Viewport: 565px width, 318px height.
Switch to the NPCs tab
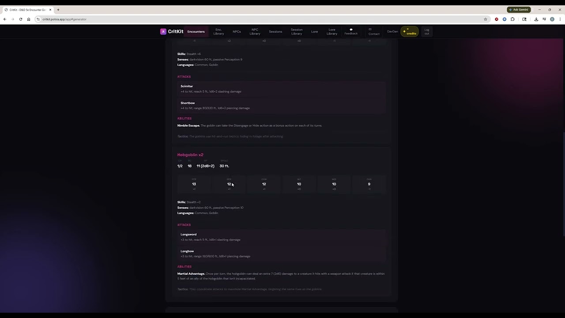point(237,31)
